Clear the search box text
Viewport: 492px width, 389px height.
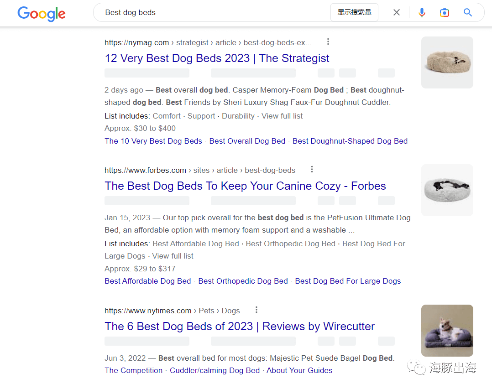point(397,13)
